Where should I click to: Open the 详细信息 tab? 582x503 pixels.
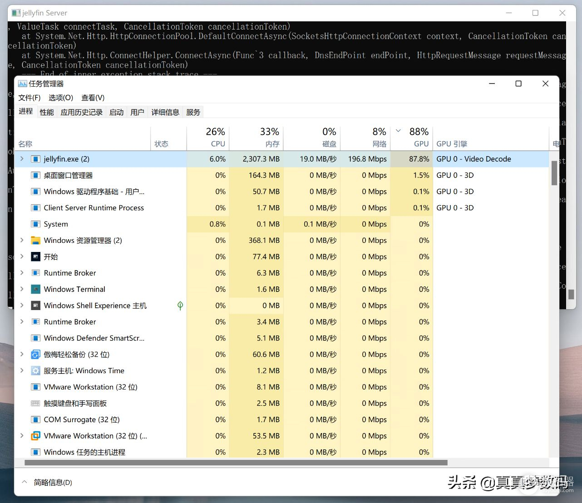coord(165,112)
